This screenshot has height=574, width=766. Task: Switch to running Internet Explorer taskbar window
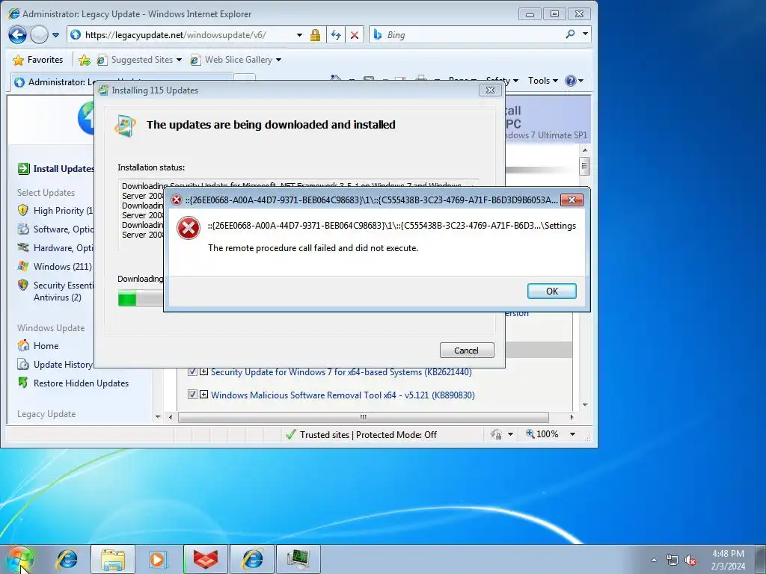tap(252, 559)
